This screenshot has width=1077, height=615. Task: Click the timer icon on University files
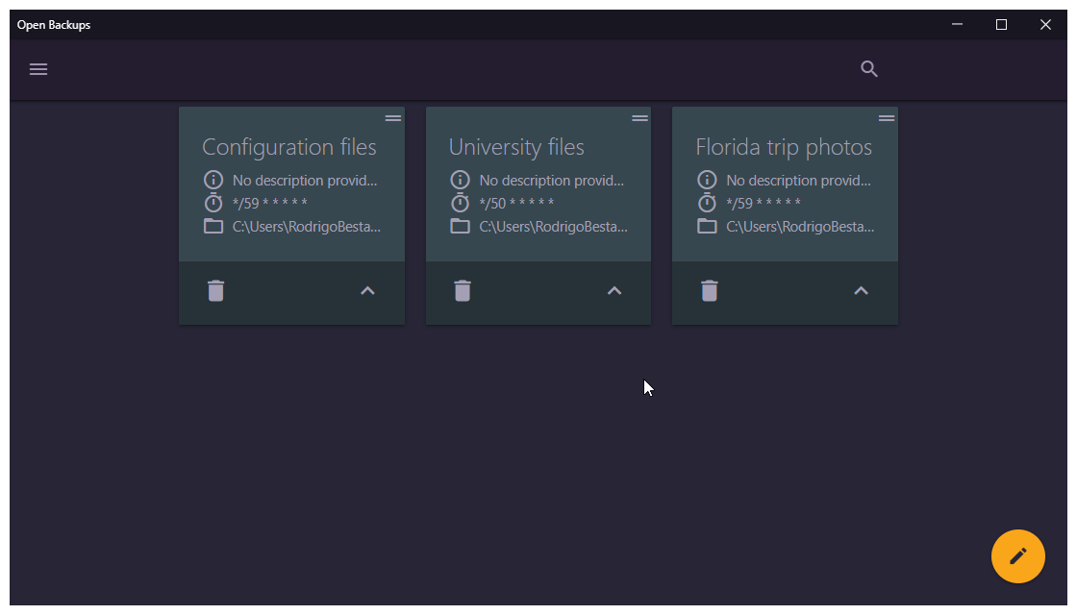coord(461,203)
